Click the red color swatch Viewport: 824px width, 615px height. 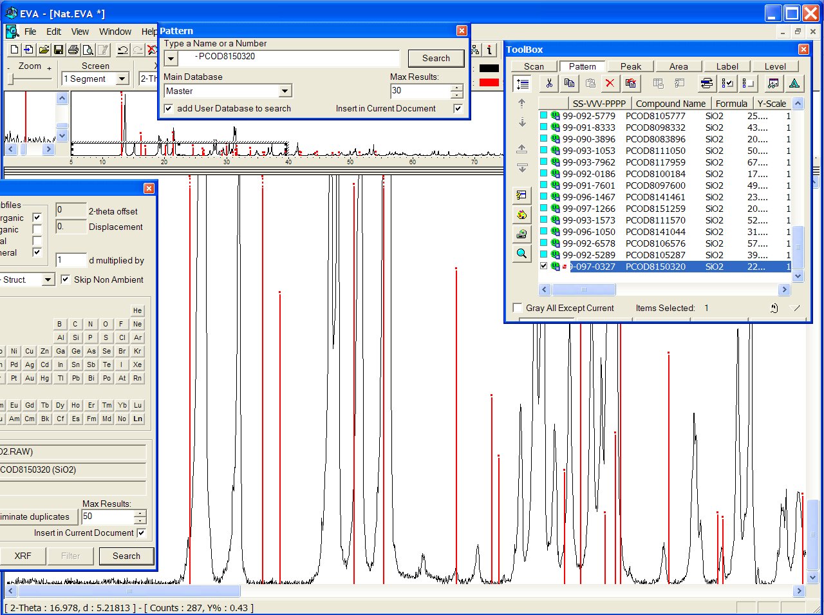489,82
